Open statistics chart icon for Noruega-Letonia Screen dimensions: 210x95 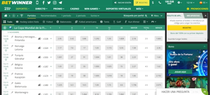(x=39, y=48)
